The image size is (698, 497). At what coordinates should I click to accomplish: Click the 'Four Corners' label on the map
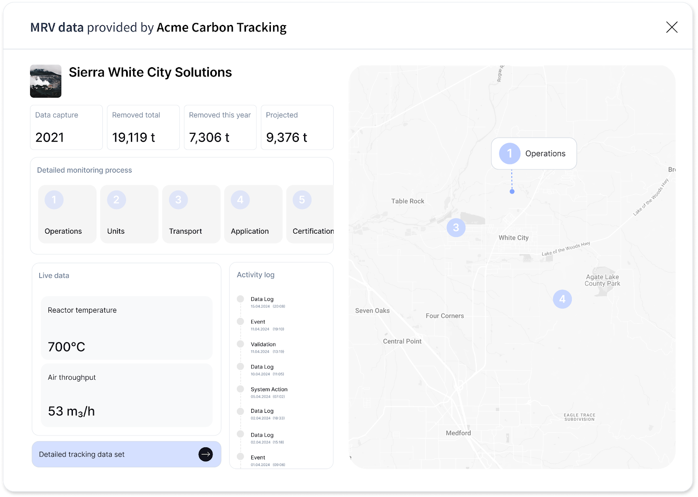coord(445,316)
